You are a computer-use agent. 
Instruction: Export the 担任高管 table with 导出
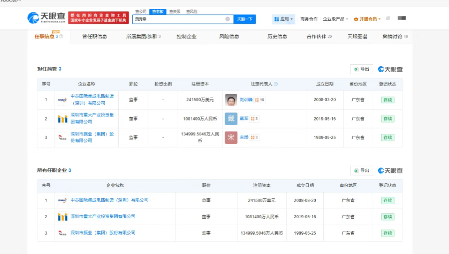(x=362, y=69)
